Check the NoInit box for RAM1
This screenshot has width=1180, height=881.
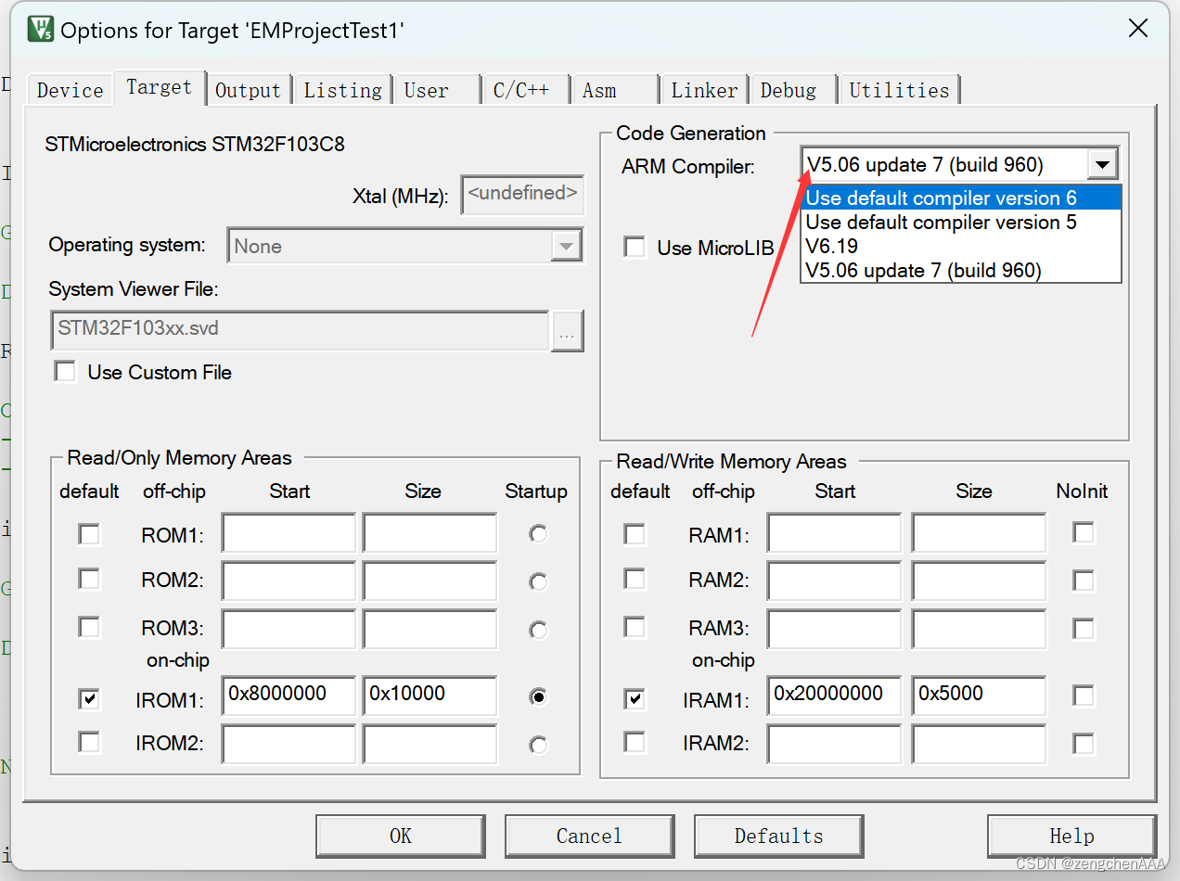click(1084, 532)
